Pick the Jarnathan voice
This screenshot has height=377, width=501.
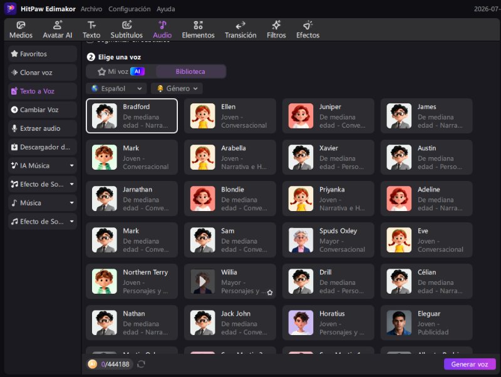point(132,199)
